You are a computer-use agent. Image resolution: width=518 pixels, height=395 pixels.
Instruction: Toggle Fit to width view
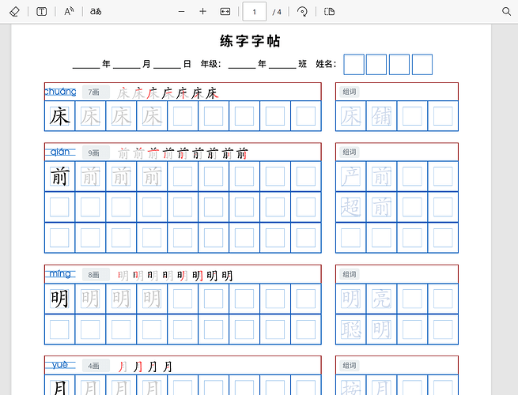click(x=225, y=12)
